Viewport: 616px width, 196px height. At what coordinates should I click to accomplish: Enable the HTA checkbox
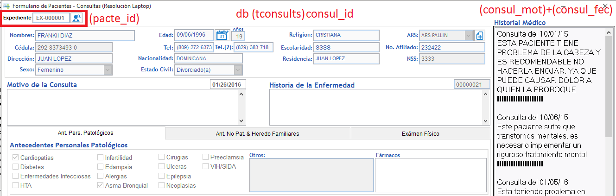[x=16, y=185]
